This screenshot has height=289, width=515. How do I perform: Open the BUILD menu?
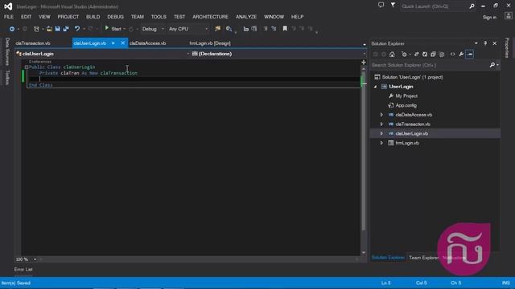[x=93, y=17]
